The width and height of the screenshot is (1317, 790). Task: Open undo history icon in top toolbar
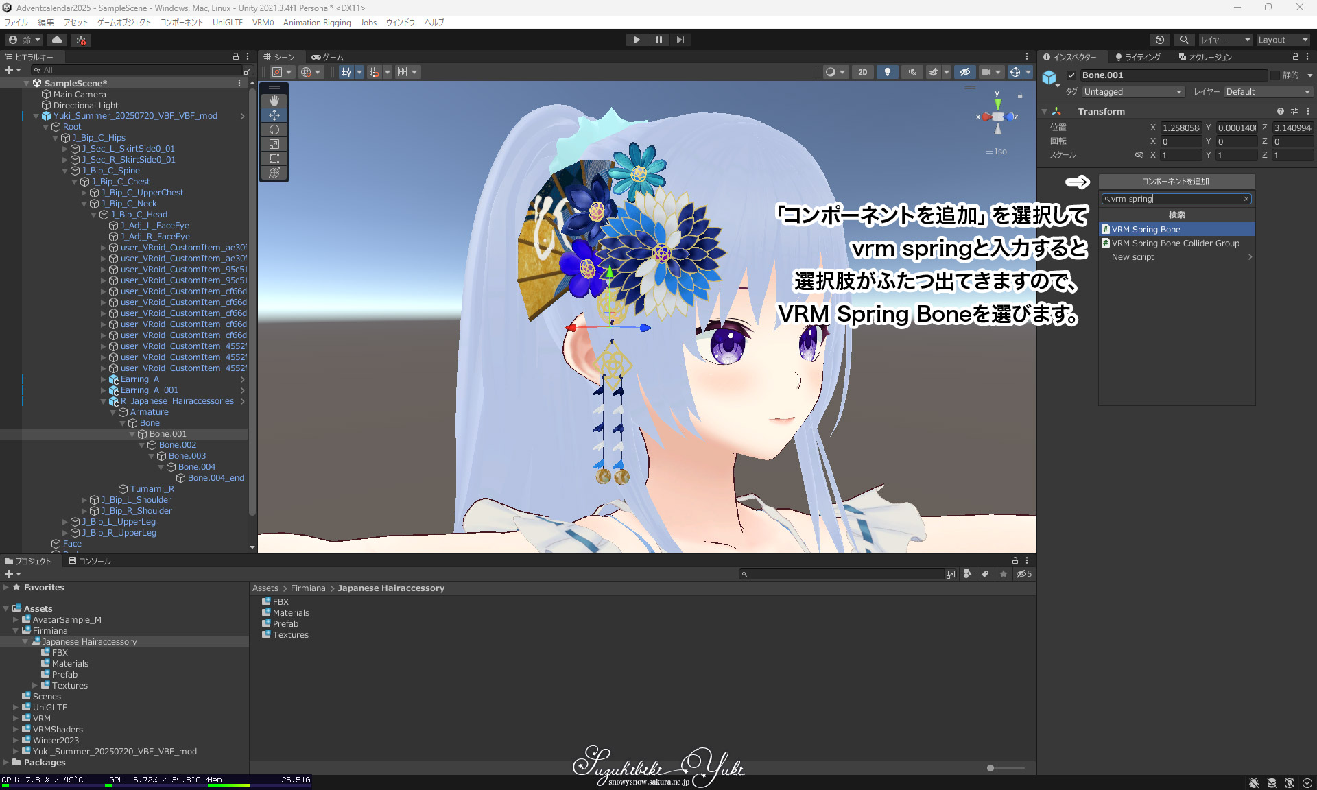coord(1159,40)
